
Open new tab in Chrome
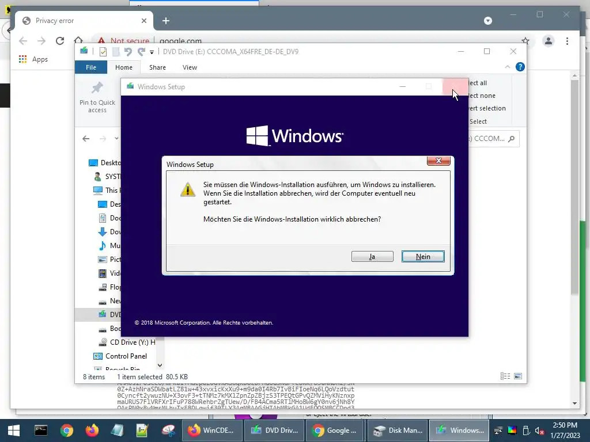coord(166,21)
